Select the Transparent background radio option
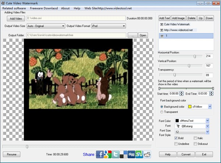The height and width of the screenshot is (163, 221). click(x=161, y=111)
